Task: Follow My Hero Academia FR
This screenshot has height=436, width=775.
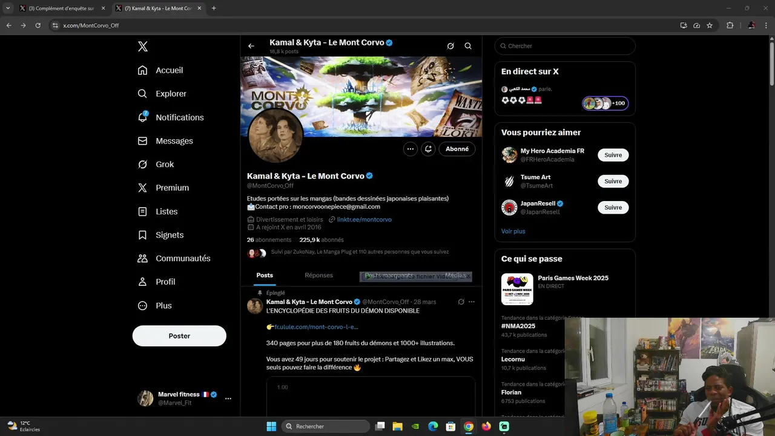Action: [x=613, y=155]
